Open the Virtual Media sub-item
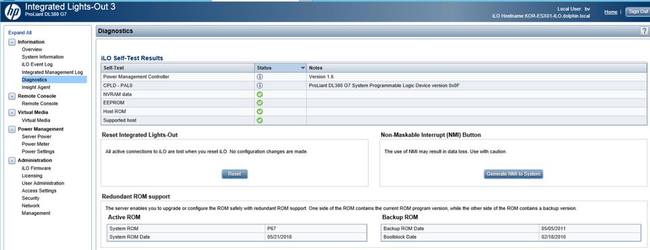Viewport: 650px width, 250px height. (x=36, y=120)
